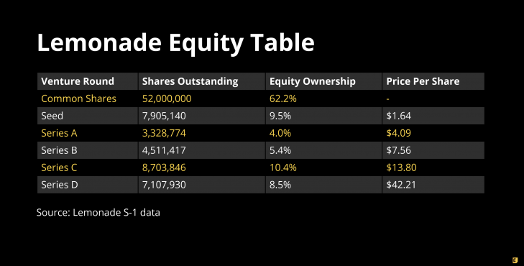Click the small yellow logo icon in corner

click(515, 260)
